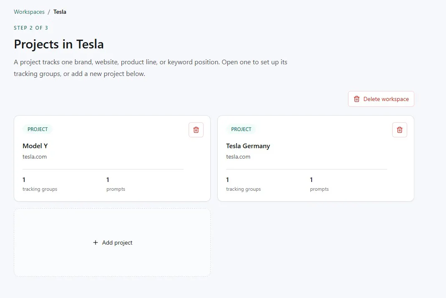Image resolution: width=446 pixels, height=298 pixels.
Task: Click the STEP 2 OF 3 label
Action: pos(31,28)
